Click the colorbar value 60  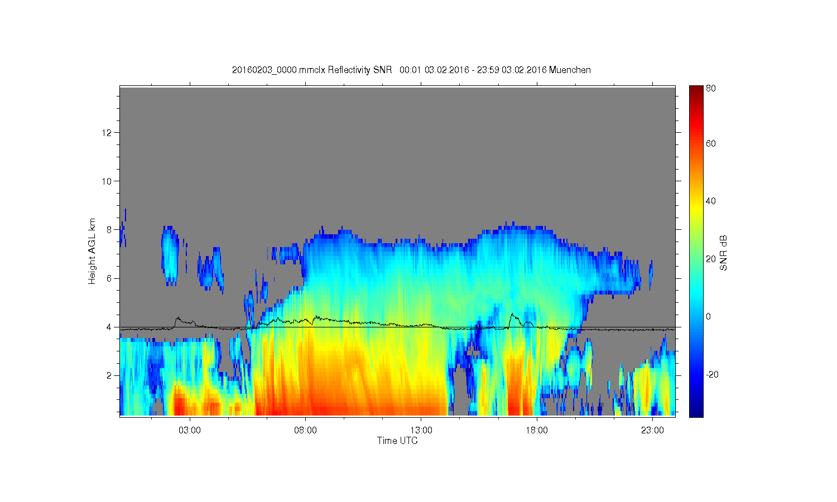click(711, 144)
